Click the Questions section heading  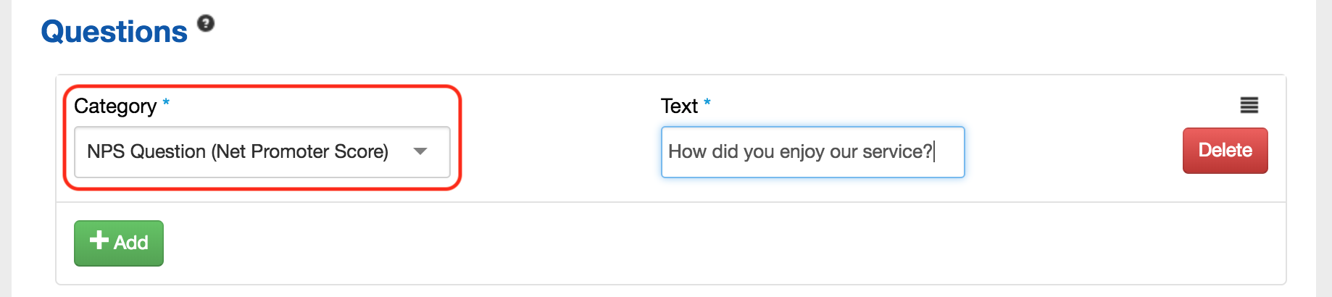point(114,32)
